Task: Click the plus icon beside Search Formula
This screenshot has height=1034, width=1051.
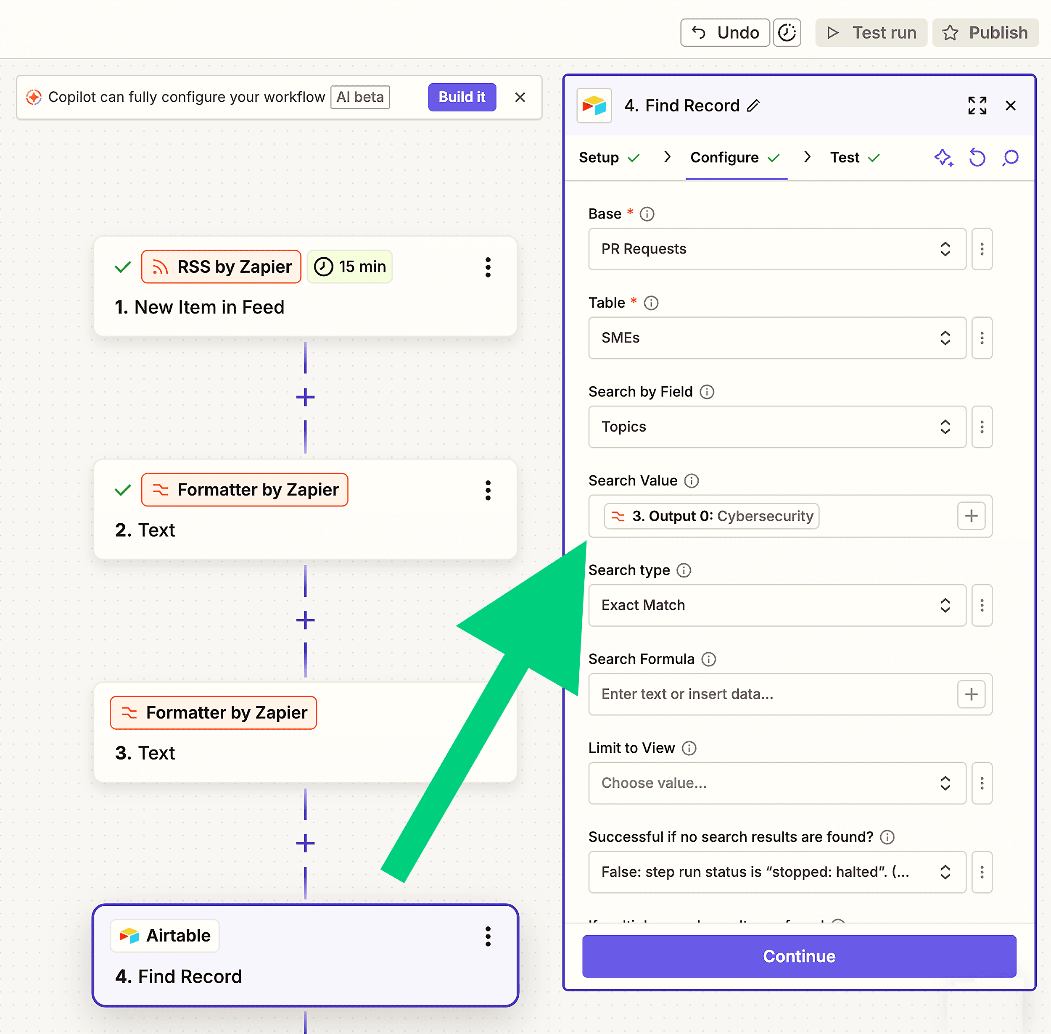Action: [x=971, y=694]
